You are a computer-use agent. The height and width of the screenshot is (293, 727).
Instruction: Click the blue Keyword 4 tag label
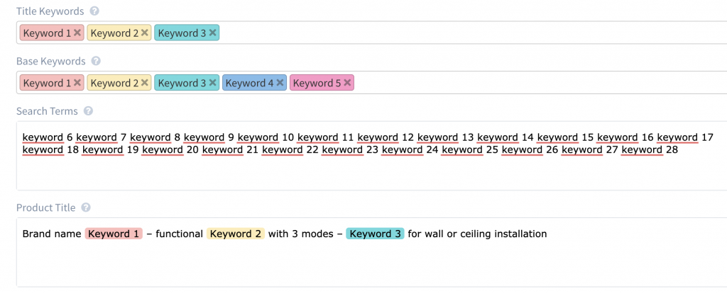[249, 84]
